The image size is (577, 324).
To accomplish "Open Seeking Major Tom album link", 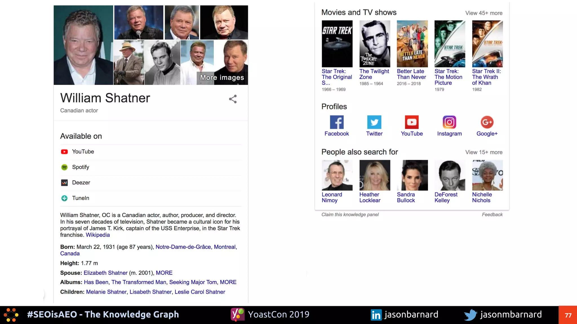I will tap(193, 282).
